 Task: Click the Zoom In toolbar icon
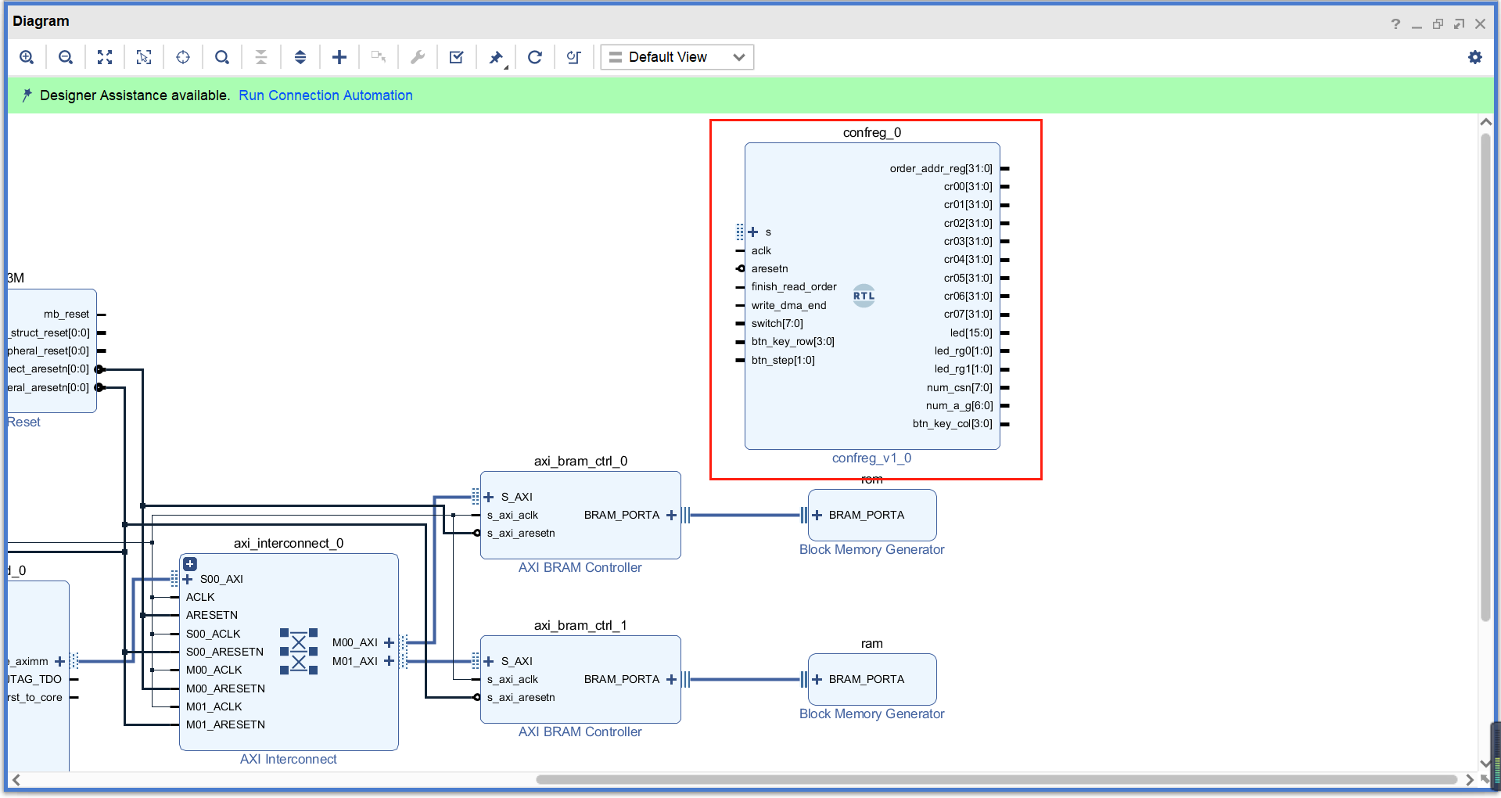pyautogui.click(x=27, y=57)
